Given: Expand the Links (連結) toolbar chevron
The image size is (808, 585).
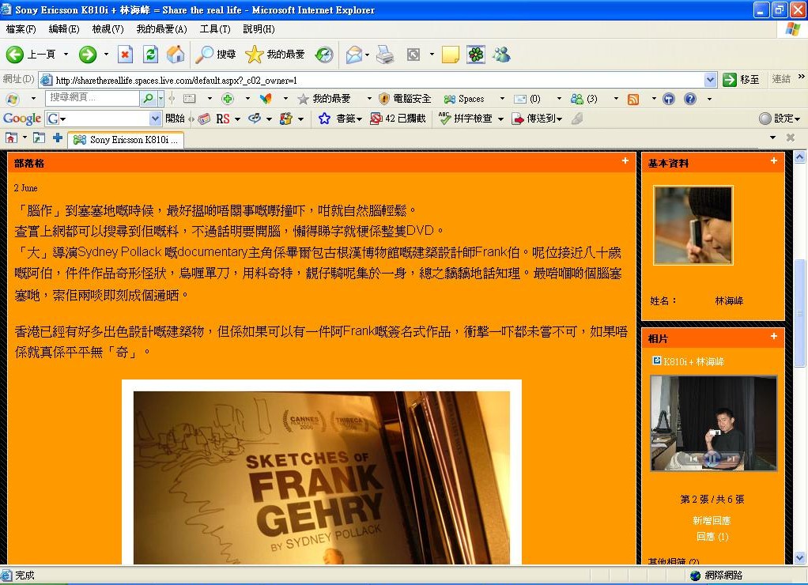Looking at the screenshot, I should click(802, 76).
